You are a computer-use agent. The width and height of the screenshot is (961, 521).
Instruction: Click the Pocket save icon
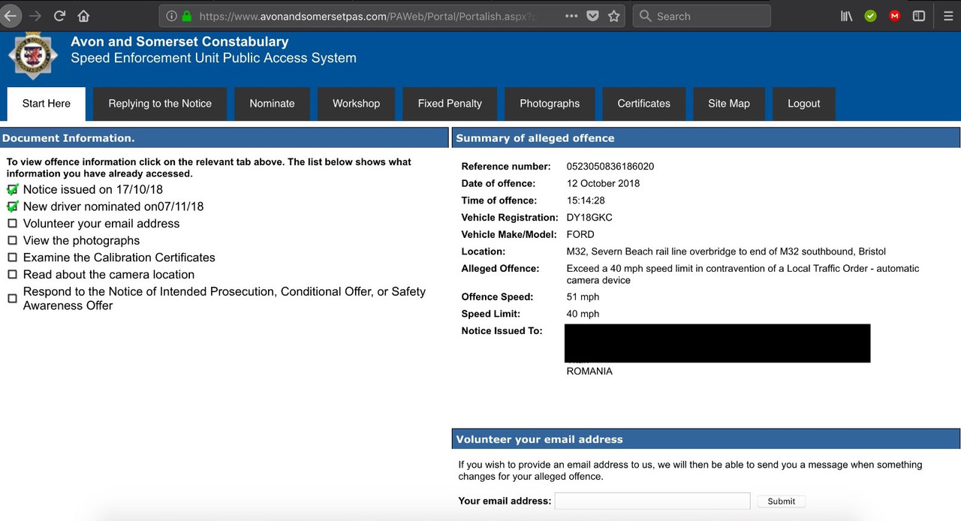pos(592,16)
